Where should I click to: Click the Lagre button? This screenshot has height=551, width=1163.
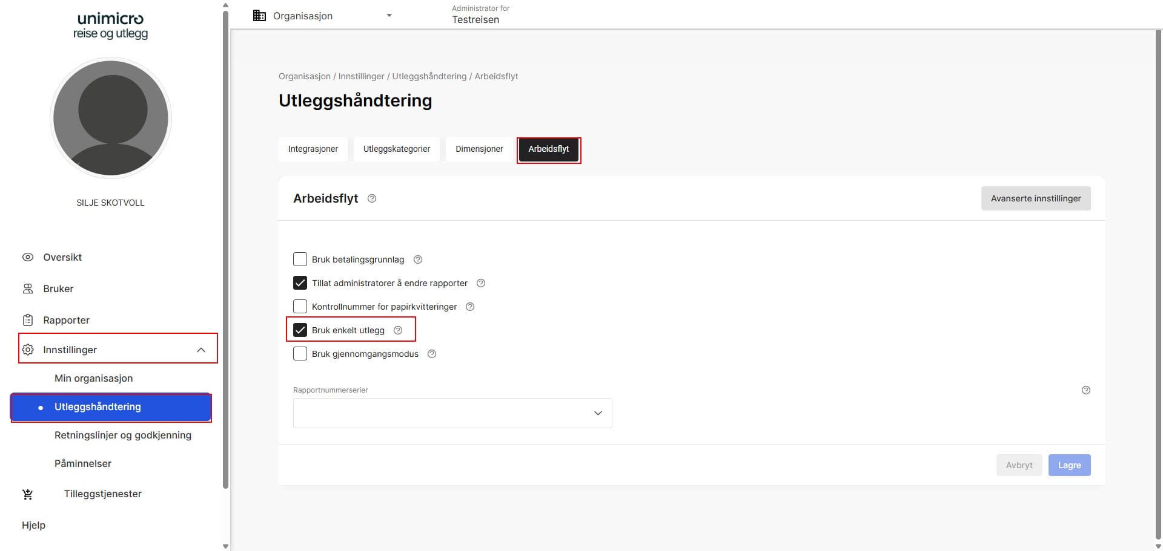(1069, 465)
